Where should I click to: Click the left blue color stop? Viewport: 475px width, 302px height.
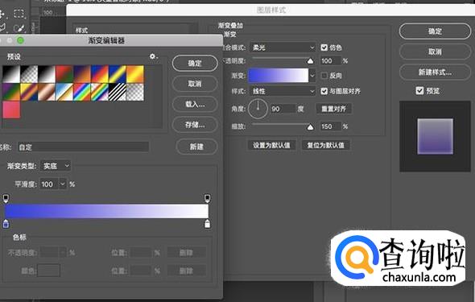tap(6, 224)
